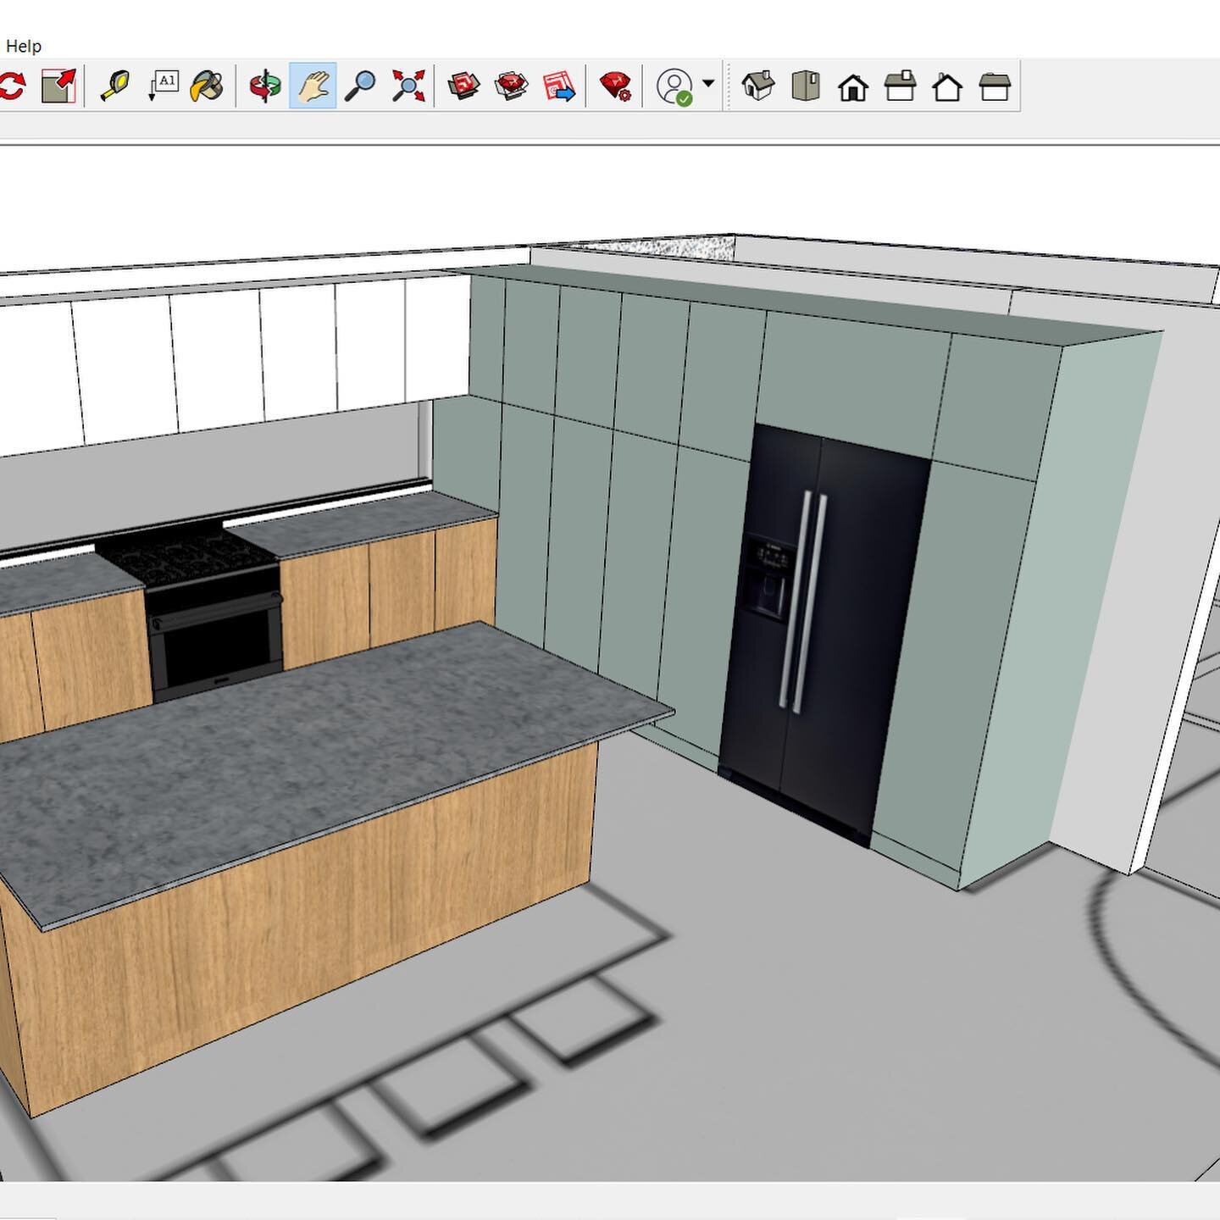Select the Paint Bucket tool

pos(208,86)
